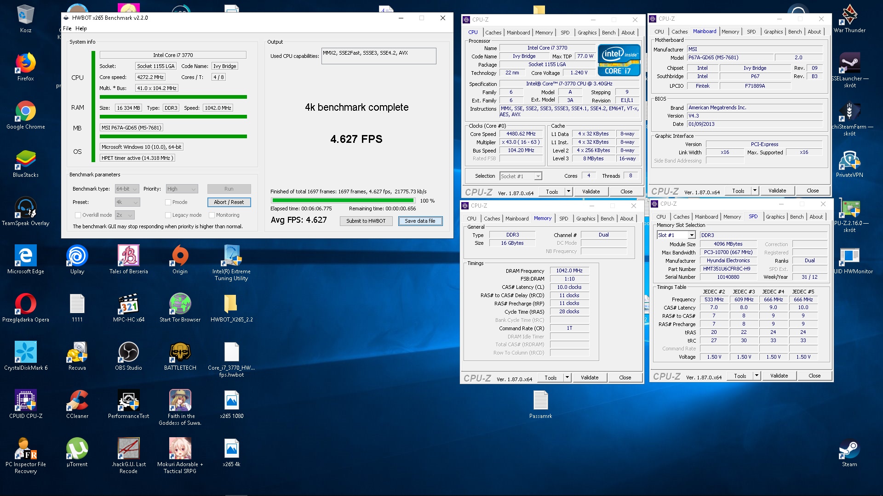Open the Intel Extreme Tuning Utility icon

231,263
